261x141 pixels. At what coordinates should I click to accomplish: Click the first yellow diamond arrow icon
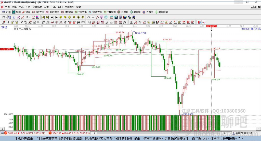pos(61,17)
